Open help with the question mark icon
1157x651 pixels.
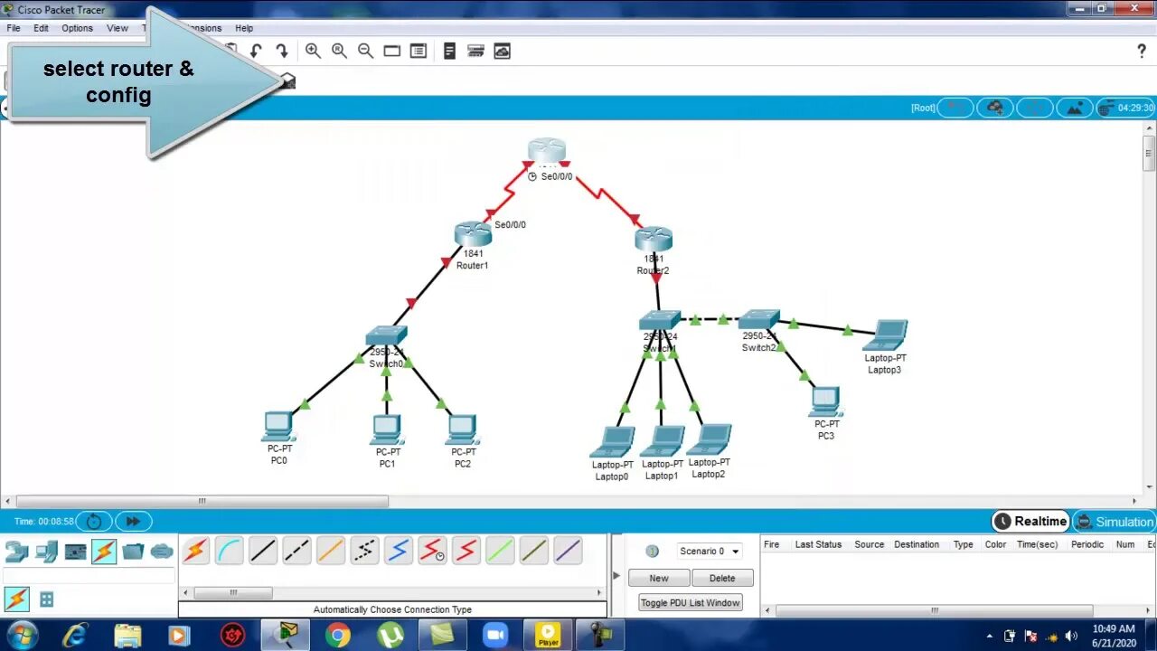point(1141,52)
